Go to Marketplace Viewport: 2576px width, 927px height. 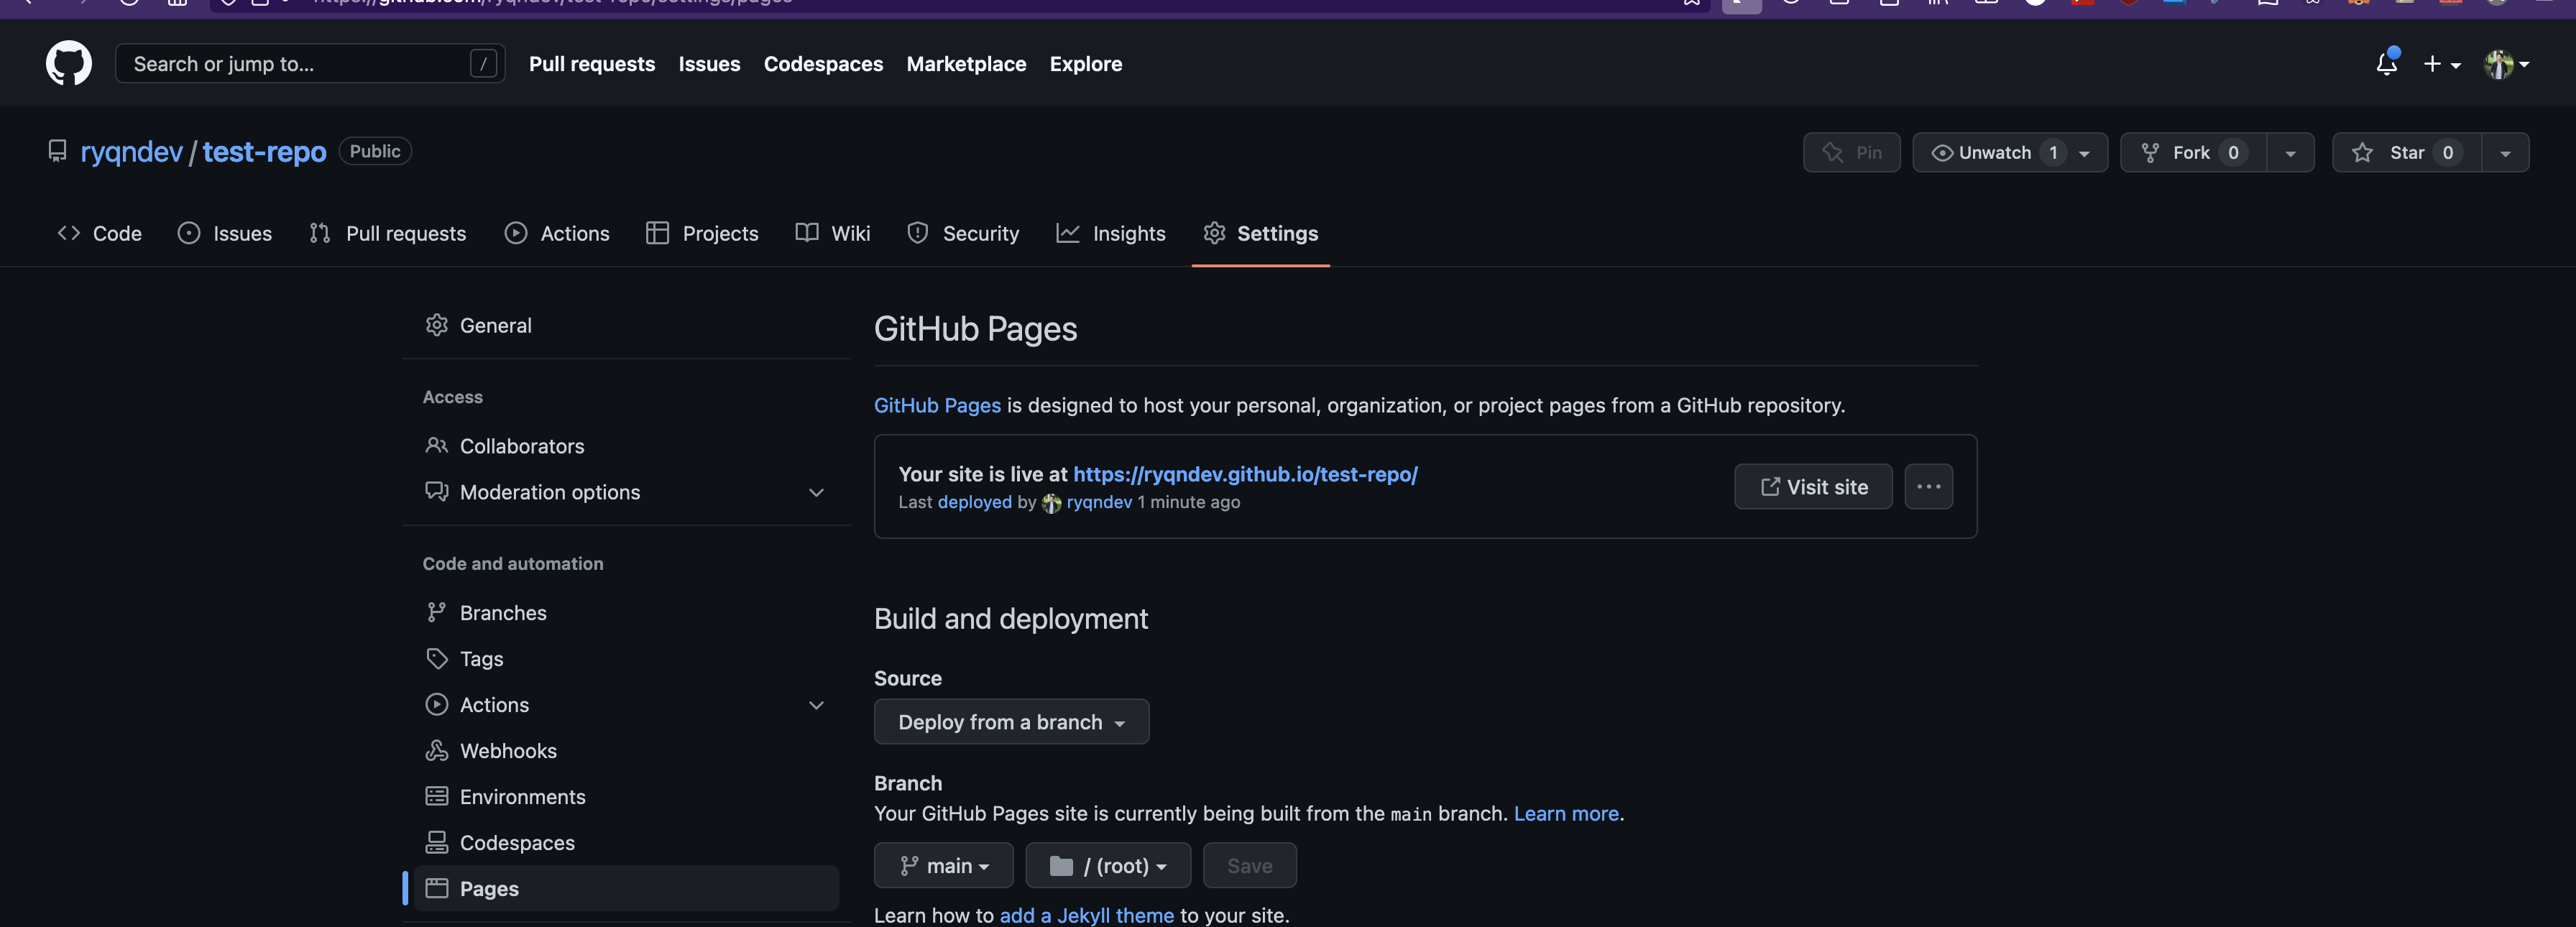coord(966,64)
